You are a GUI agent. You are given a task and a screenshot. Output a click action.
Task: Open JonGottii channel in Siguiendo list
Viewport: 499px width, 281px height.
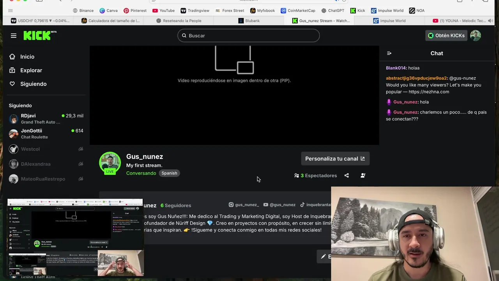[x=46, y=134]
